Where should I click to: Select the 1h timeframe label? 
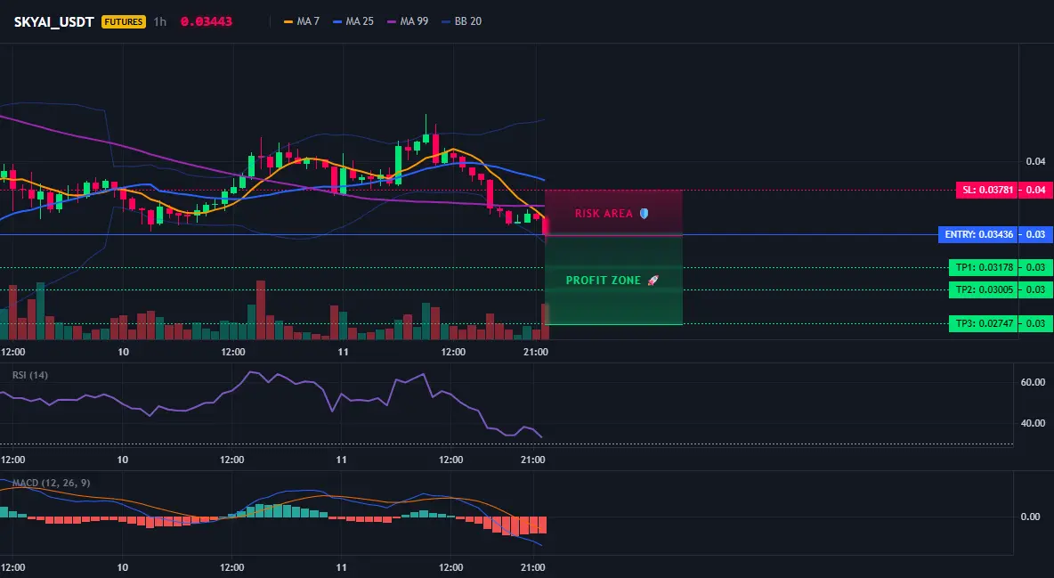click(160, 21)
